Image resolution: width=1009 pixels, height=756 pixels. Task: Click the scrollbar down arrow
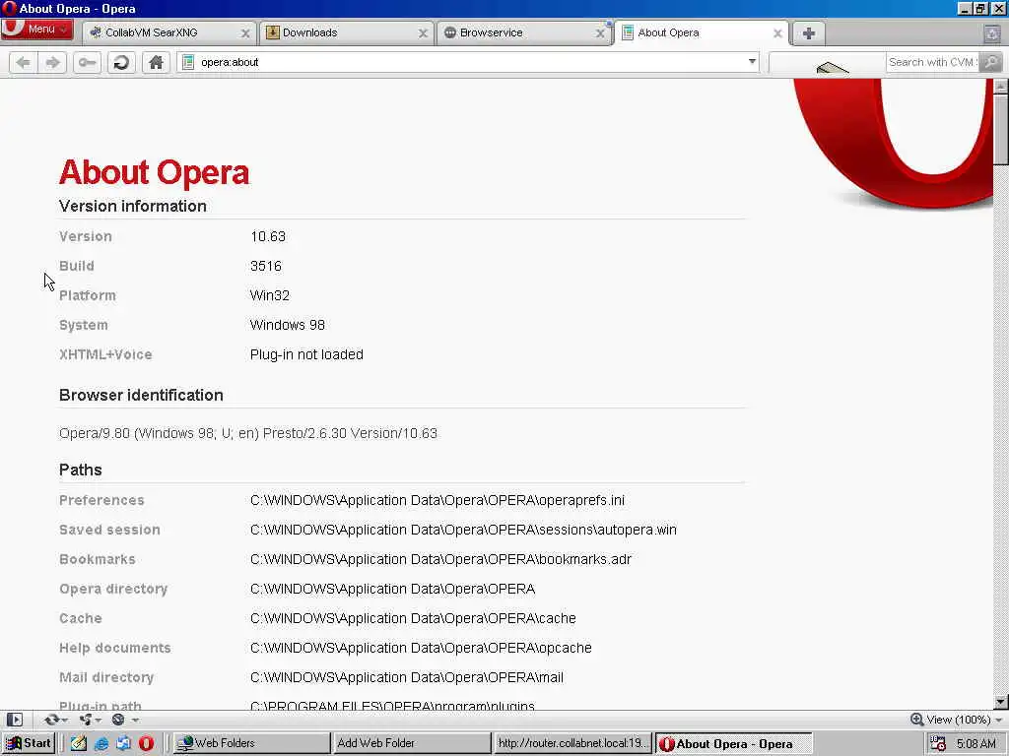tap(1001, 702)
